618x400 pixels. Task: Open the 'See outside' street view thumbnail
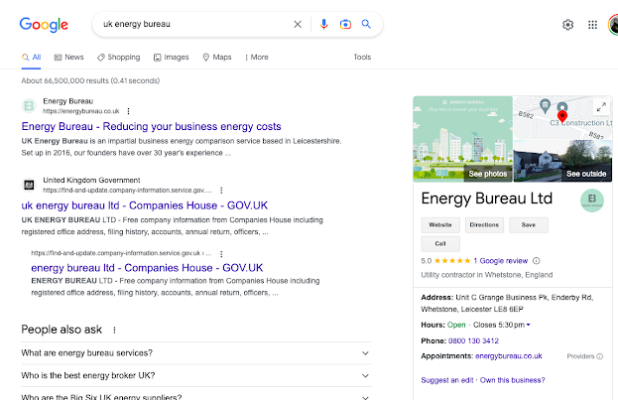[x=562, y=162]
